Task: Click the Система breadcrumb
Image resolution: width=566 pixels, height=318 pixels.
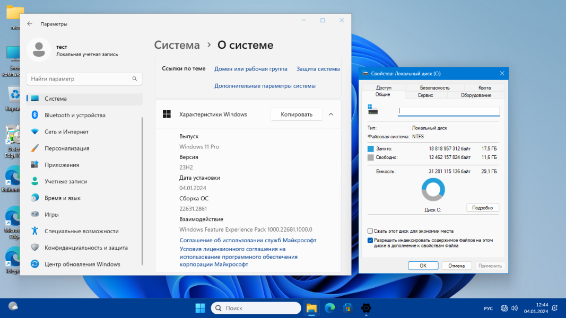Action: click(x=177, y=45)
